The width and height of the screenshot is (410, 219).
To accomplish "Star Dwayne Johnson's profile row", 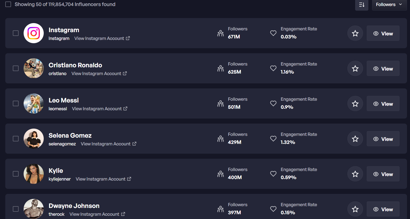I will click(x=355, y=209).
